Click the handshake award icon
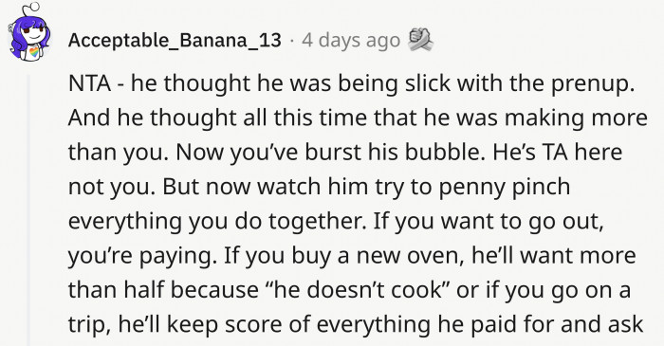Screen dimensions: 664x346 point(419,40)
